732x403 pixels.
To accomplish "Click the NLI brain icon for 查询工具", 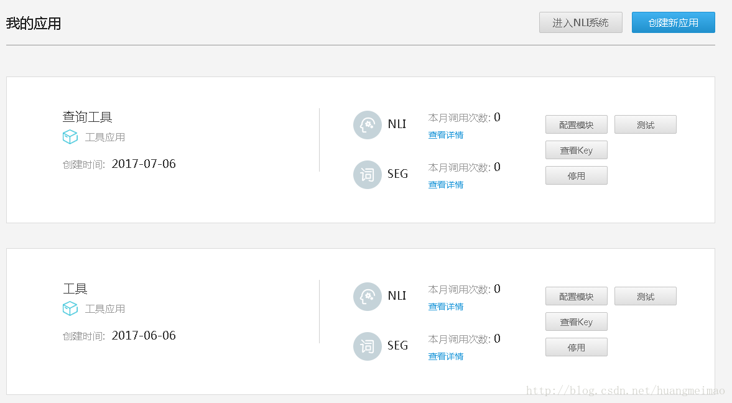I will tap(368, 124).
